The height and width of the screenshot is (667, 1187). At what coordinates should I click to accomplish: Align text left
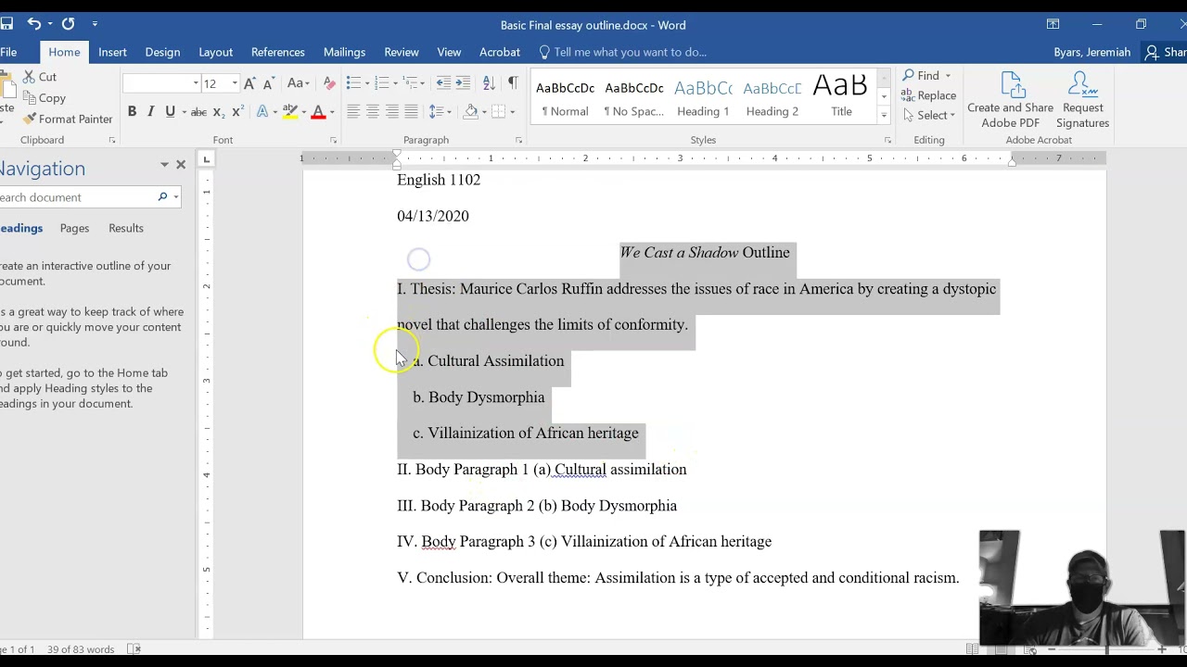point(352,112)
